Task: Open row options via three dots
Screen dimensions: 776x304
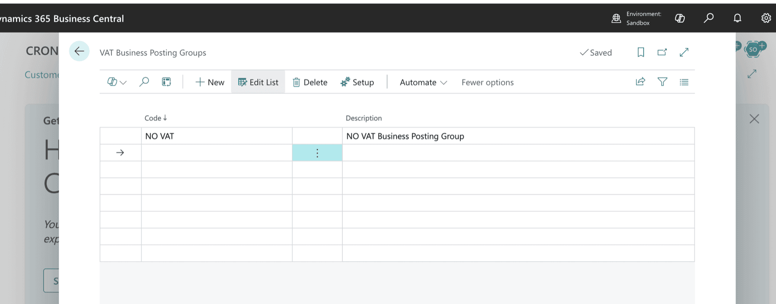Action: pos(317,153)
